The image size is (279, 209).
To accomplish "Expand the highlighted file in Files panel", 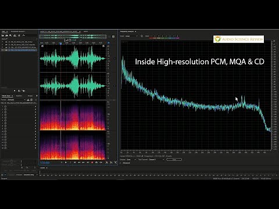I will click(2, 50).
